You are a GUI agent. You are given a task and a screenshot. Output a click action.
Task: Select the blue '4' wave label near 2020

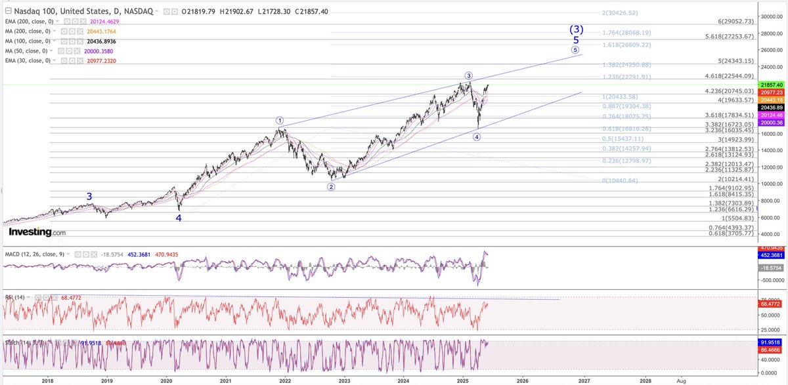tap(178, 217)
